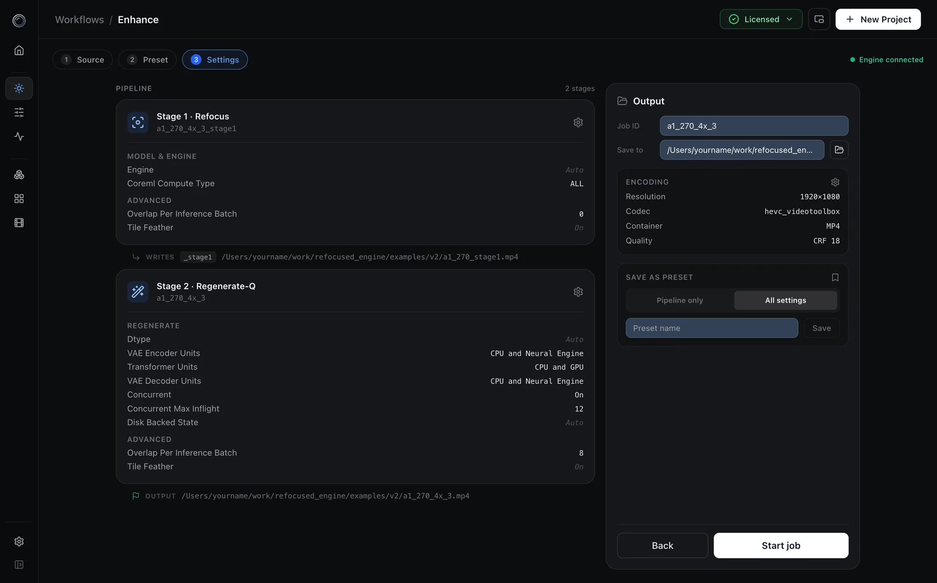Image resolution: width=937 pixels, height=583 pixels.
Task: Click the bookmark icon in Save as Preset
Action: tap(835, 277)
